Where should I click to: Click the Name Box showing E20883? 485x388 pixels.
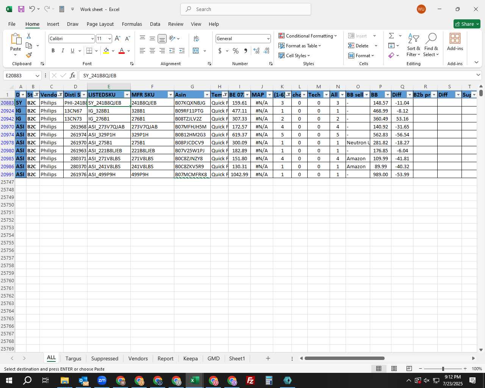tap(22, 75)
